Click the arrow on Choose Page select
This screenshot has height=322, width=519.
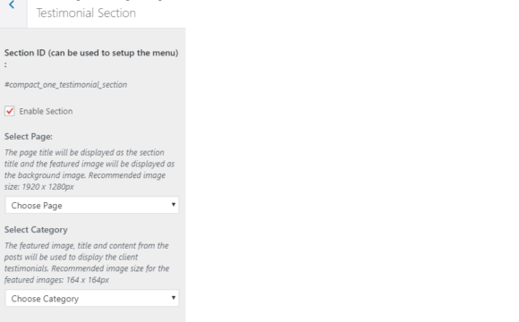173,205
